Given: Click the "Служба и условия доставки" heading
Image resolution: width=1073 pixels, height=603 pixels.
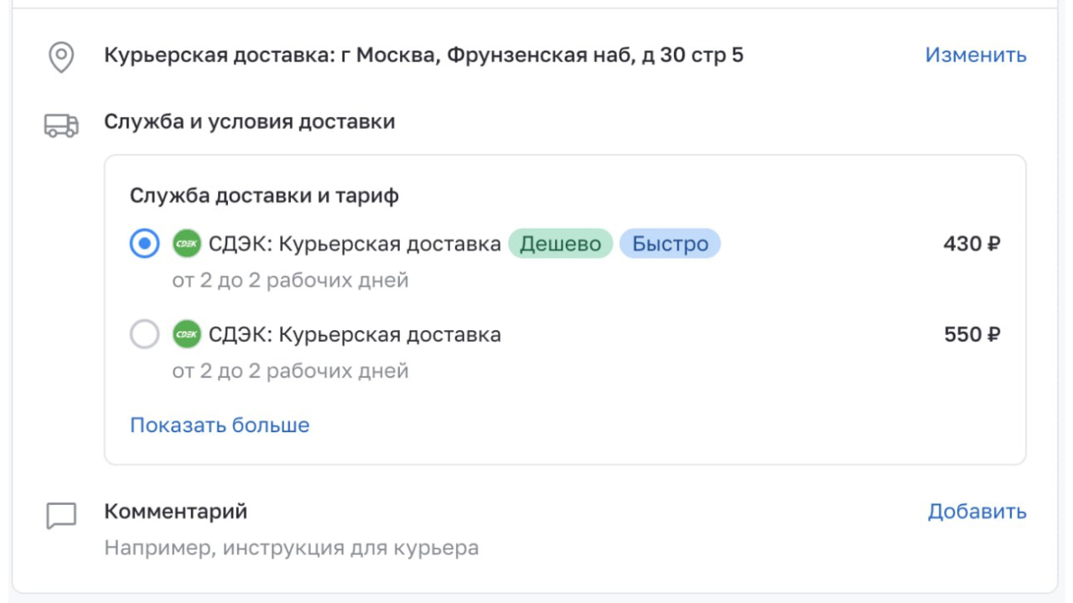Looking at the screenshot, I should 249,122.
